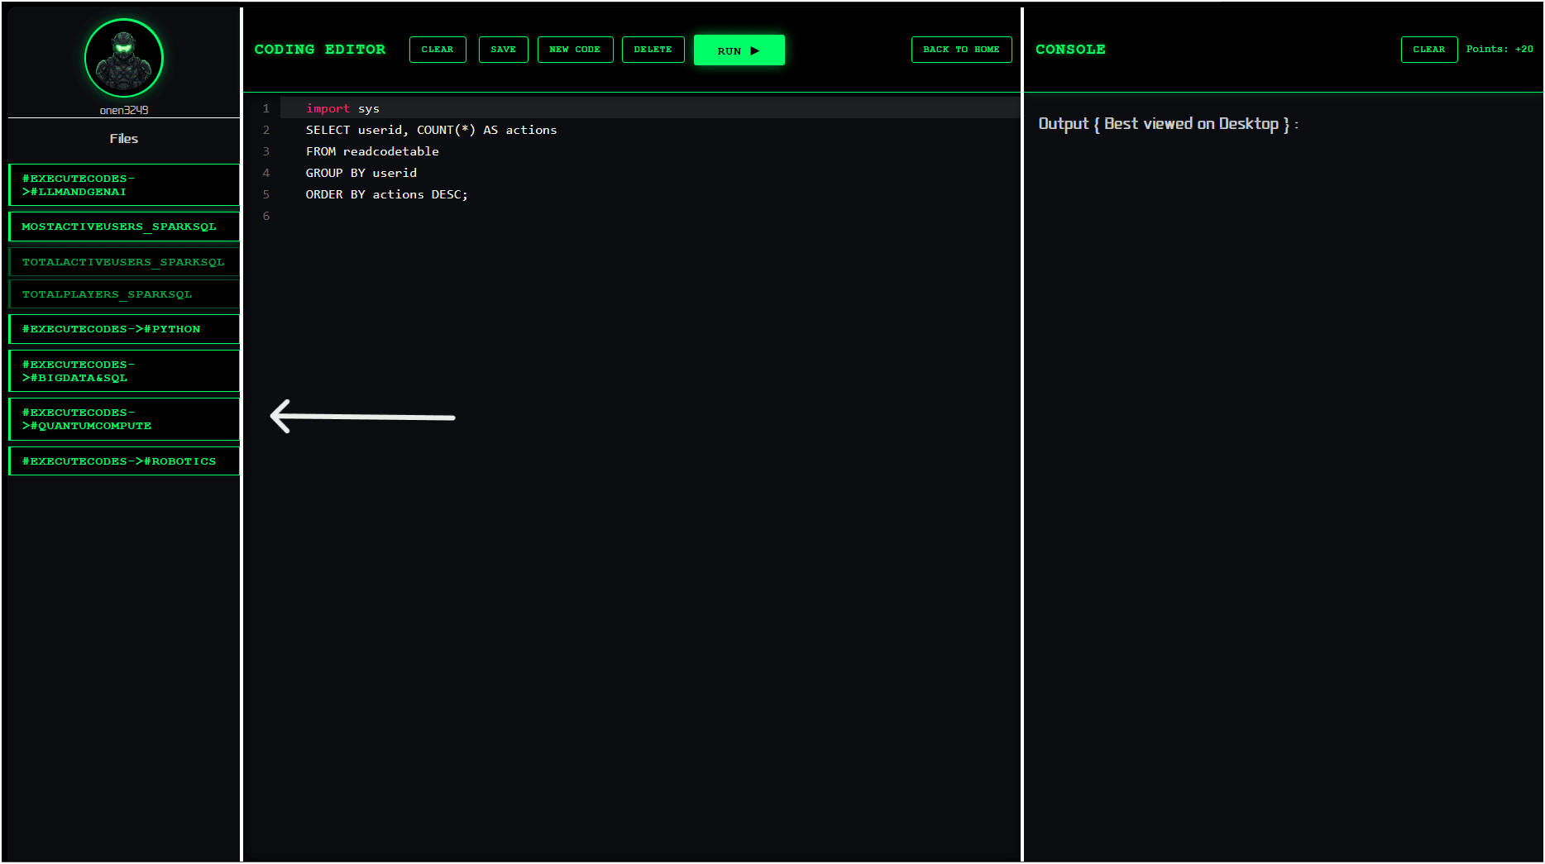Click the username onen3249
1545x864 pixels.
124,110
